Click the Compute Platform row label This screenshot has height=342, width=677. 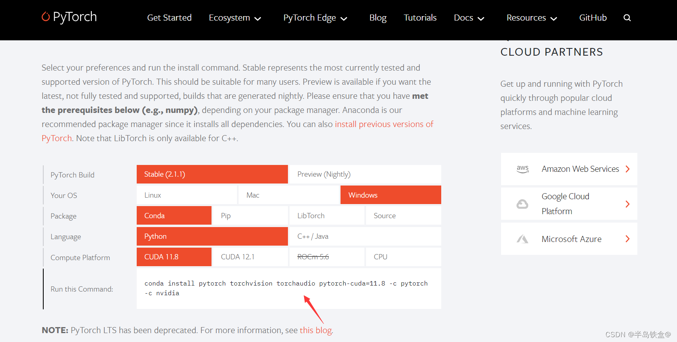tap(80, 258)
